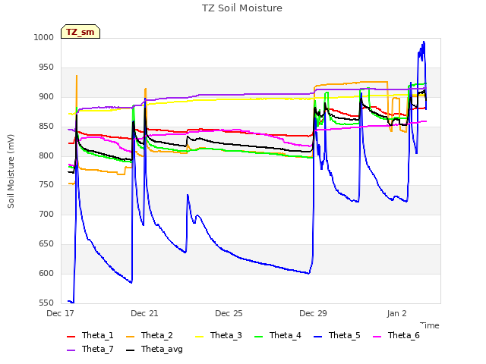The height and width of the screenshot is (364, 486).
Task: Toggle Theta_2 series in legend
Action: point(150,335)
